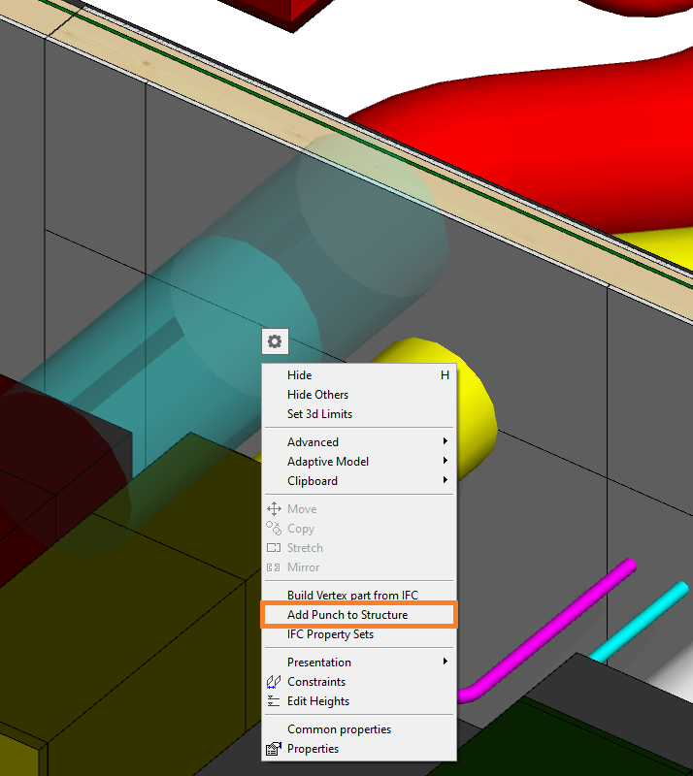Open Properties via its icon
Image resolution: width=693 pixels, height=776 pixels.
click(x=274, y=749)
